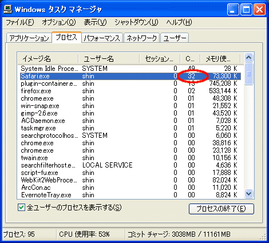Viewport: 269px width, 243px height.
Task: Click the プロセスの終了(E) button
Action: point(221,209)
